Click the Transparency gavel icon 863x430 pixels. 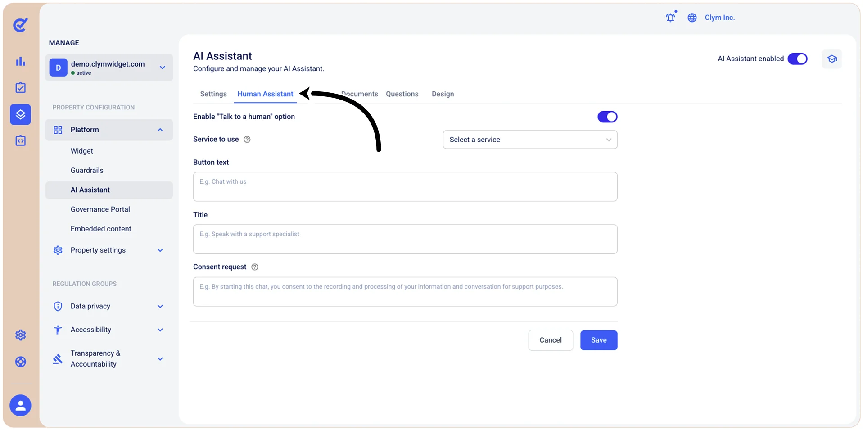coord(58,359)
